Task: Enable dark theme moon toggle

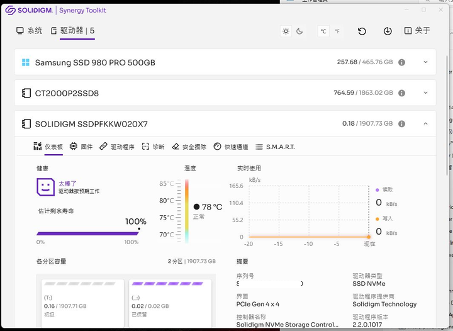Action: point(299,31)
